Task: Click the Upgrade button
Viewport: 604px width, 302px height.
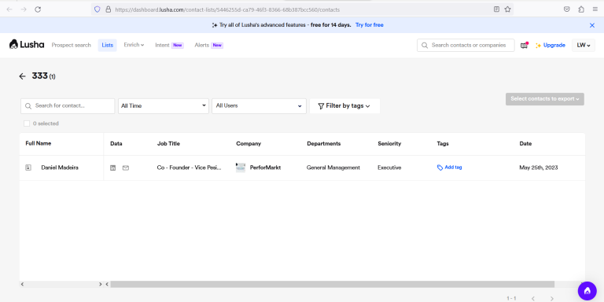Action: (x=550, y=45)
